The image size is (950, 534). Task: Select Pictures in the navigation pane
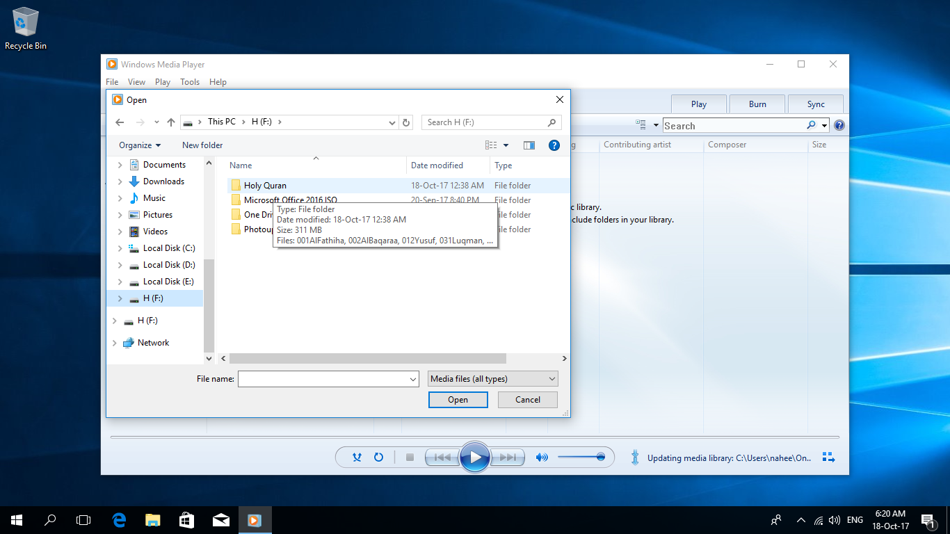click(158, 215)
